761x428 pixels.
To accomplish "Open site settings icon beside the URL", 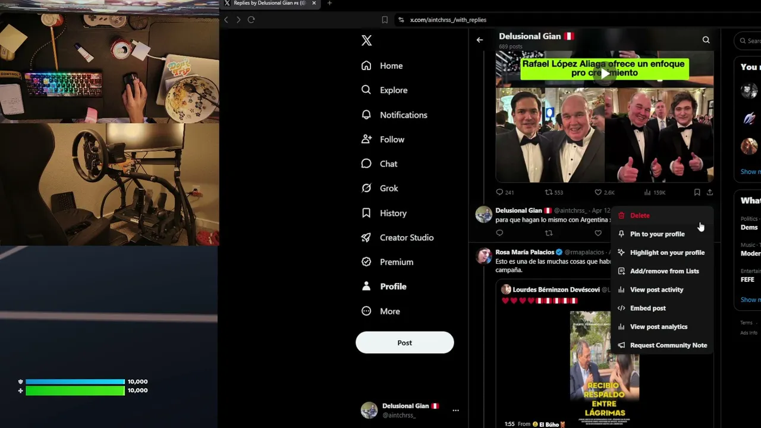I will (x=402, y=20).
